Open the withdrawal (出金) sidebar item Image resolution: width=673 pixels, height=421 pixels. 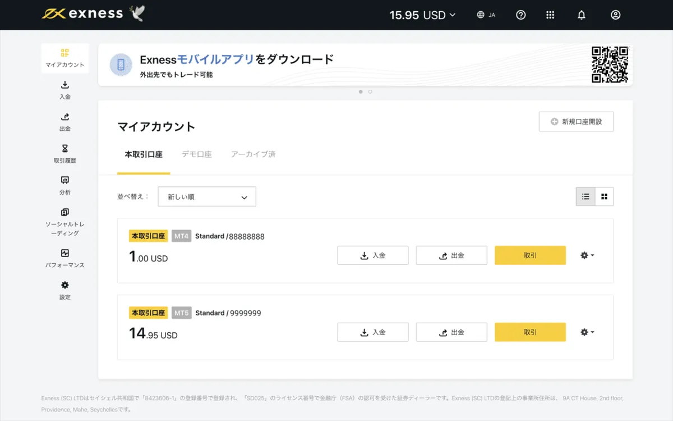tap(65, 122)
